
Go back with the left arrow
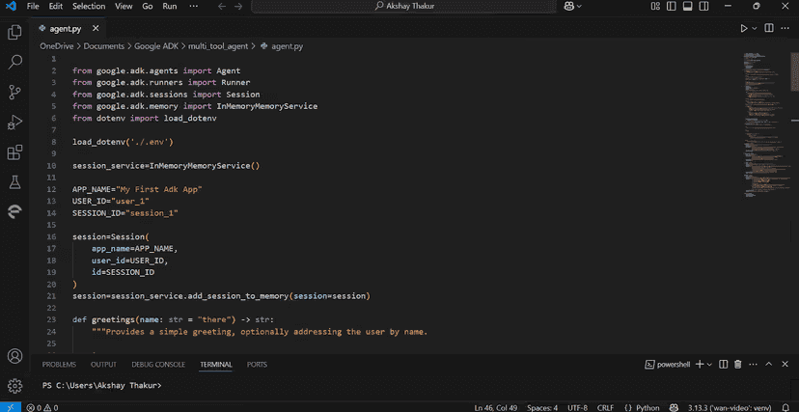click(x=221, y=6)
